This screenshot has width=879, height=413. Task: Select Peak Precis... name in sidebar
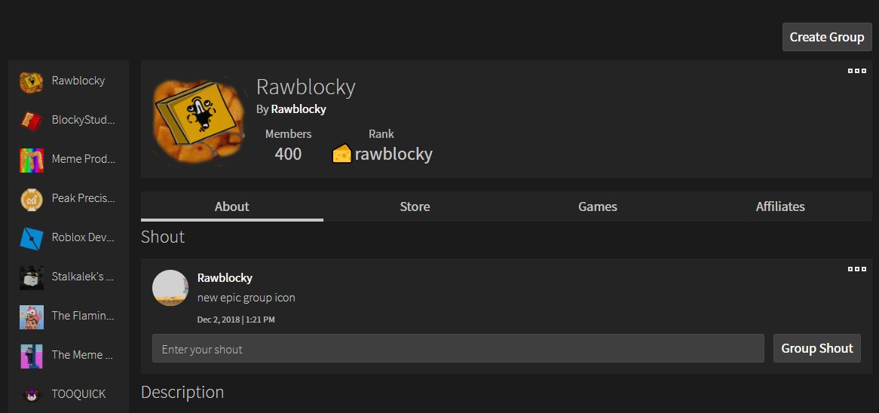pyautogui.click(x=84, y=197)
